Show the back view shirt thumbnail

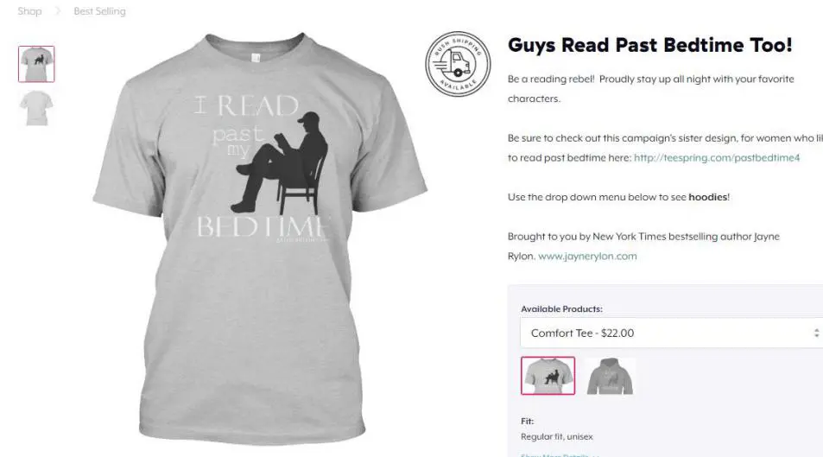click(36, 108)
